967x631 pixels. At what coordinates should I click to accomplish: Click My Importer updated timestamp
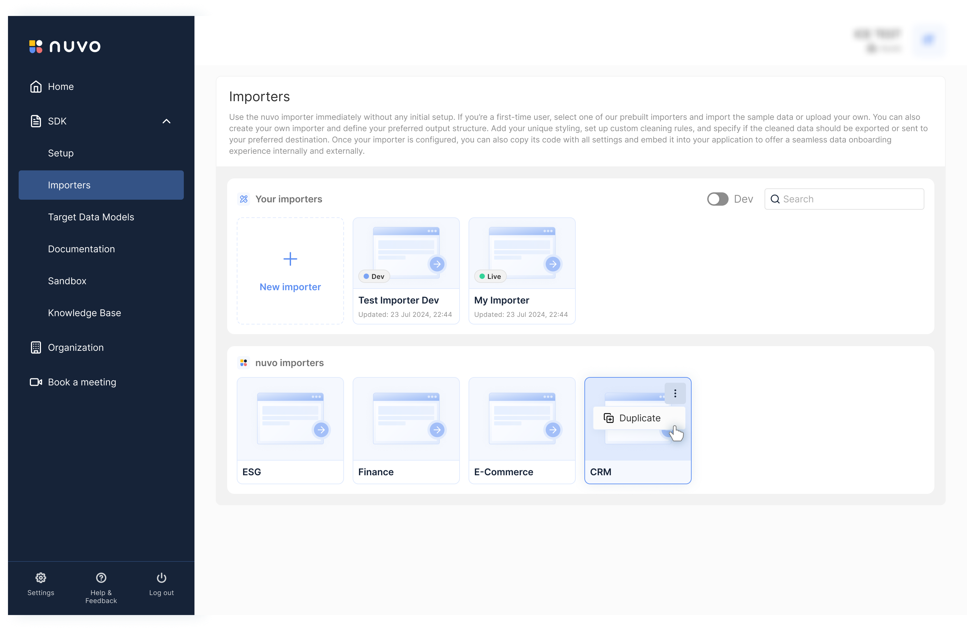(521, 314)
